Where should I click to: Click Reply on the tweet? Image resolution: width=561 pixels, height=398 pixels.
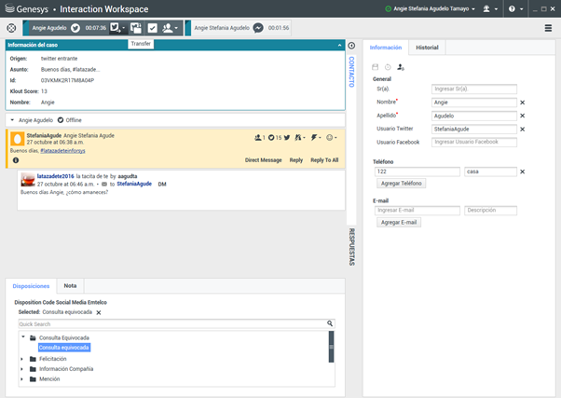coord(296,160)
